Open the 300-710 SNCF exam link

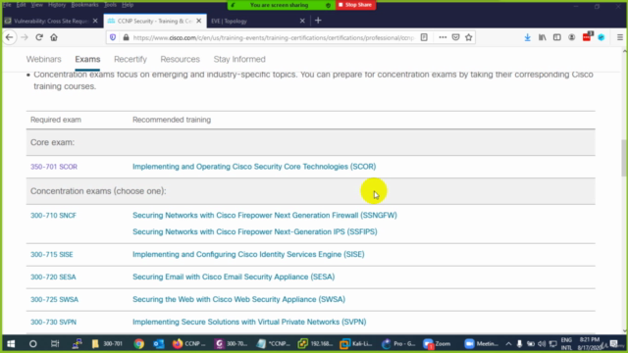coord(53,216)
